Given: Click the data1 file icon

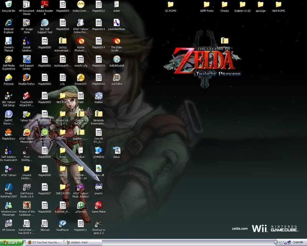Looking at the screenshot, I should pos(117,150).
